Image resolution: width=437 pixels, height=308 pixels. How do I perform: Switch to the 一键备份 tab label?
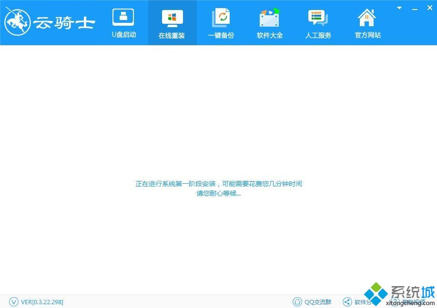click(221, 36)
